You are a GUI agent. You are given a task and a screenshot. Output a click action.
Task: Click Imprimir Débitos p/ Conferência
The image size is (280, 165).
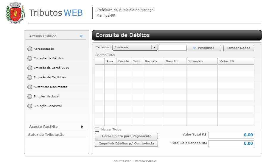pos(126,144)
